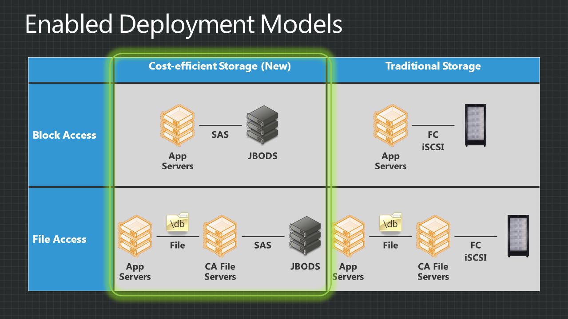Select the \db folder icon in Traditional File Access cell

390,223
